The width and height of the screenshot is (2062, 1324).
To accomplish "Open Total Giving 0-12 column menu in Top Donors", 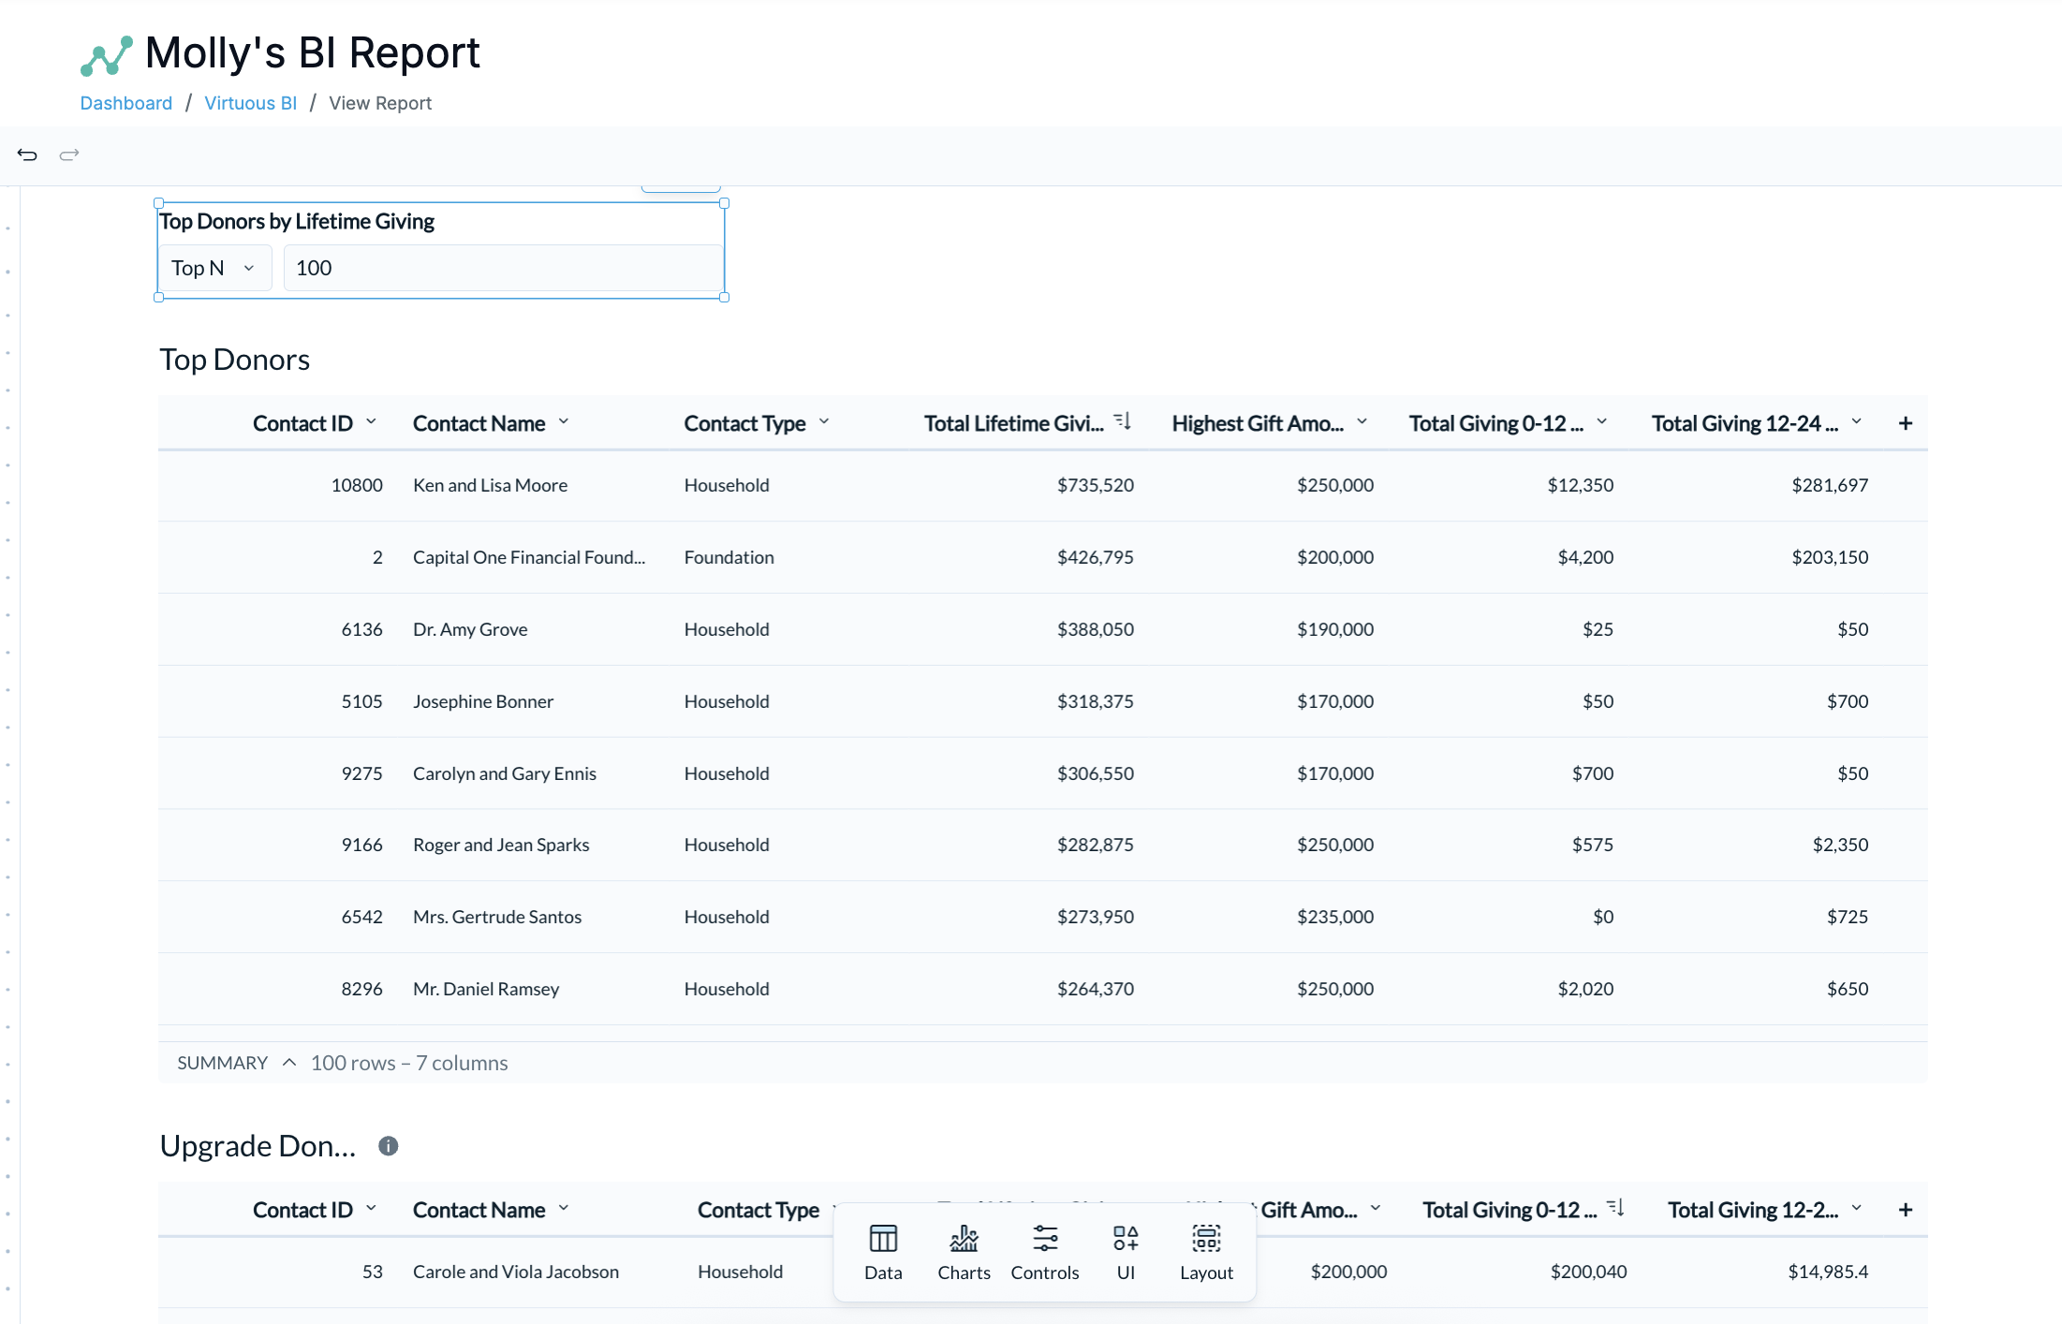I will (1602, 421).
